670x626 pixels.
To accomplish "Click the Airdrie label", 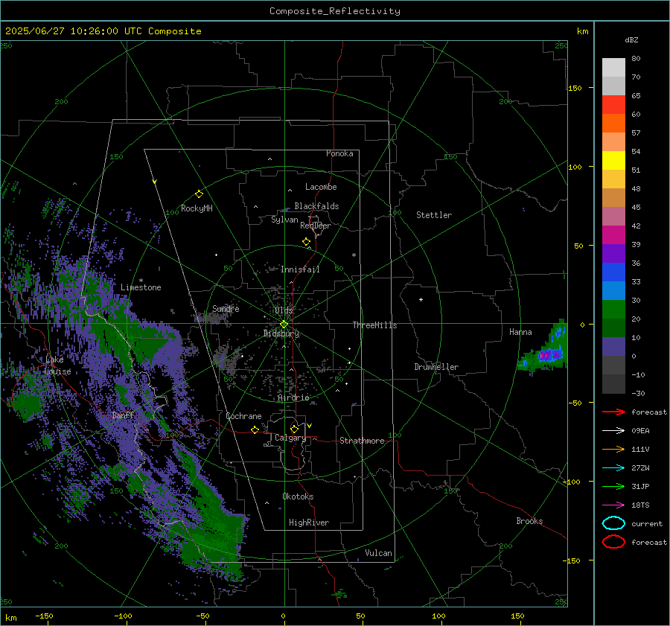I will (x=293, y=397).
